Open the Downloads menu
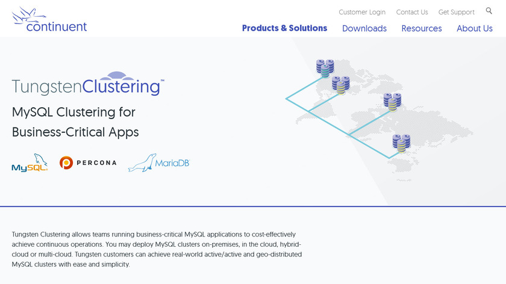Viewport: 506px width, 284px height. pos(364,28)
